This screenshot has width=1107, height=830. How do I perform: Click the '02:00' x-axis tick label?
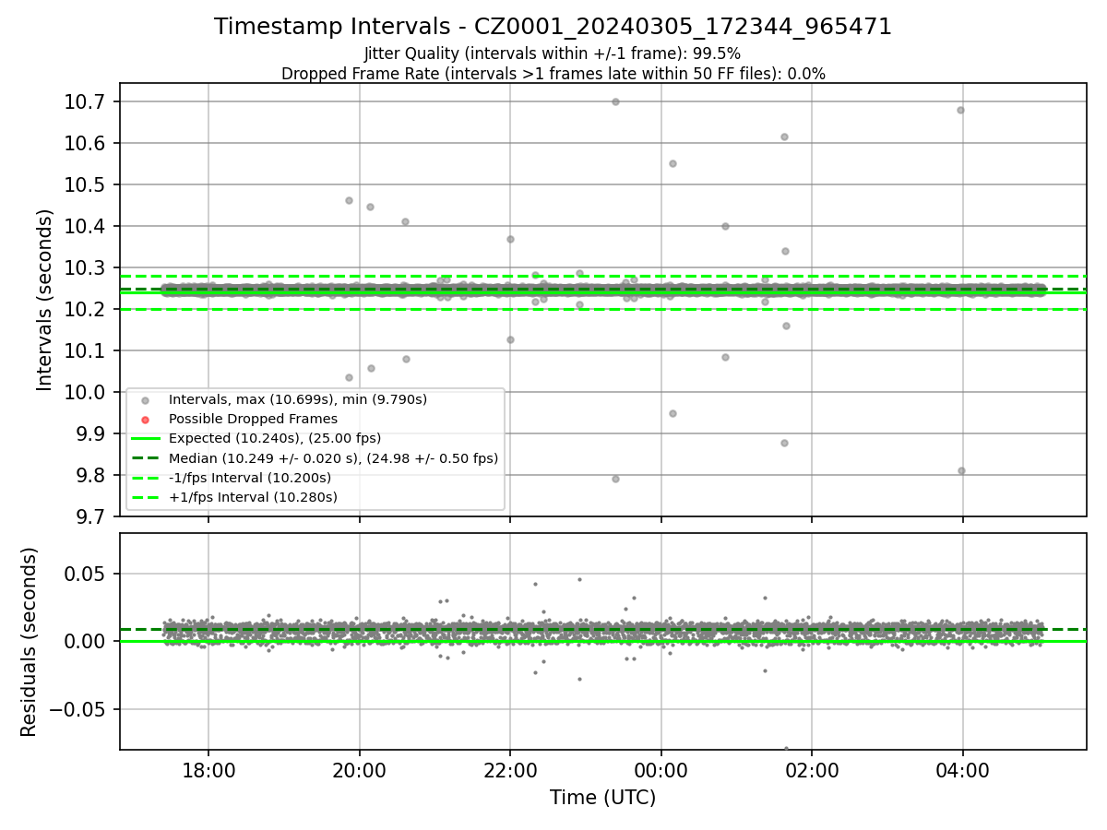(812, 769)
